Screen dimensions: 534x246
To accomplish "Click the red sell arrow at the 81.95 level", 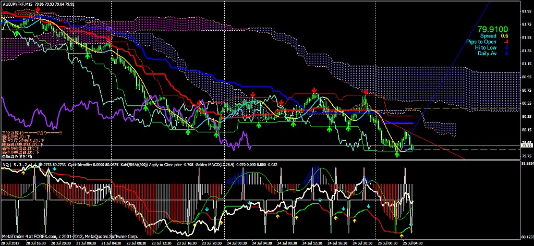I will 38,10.
